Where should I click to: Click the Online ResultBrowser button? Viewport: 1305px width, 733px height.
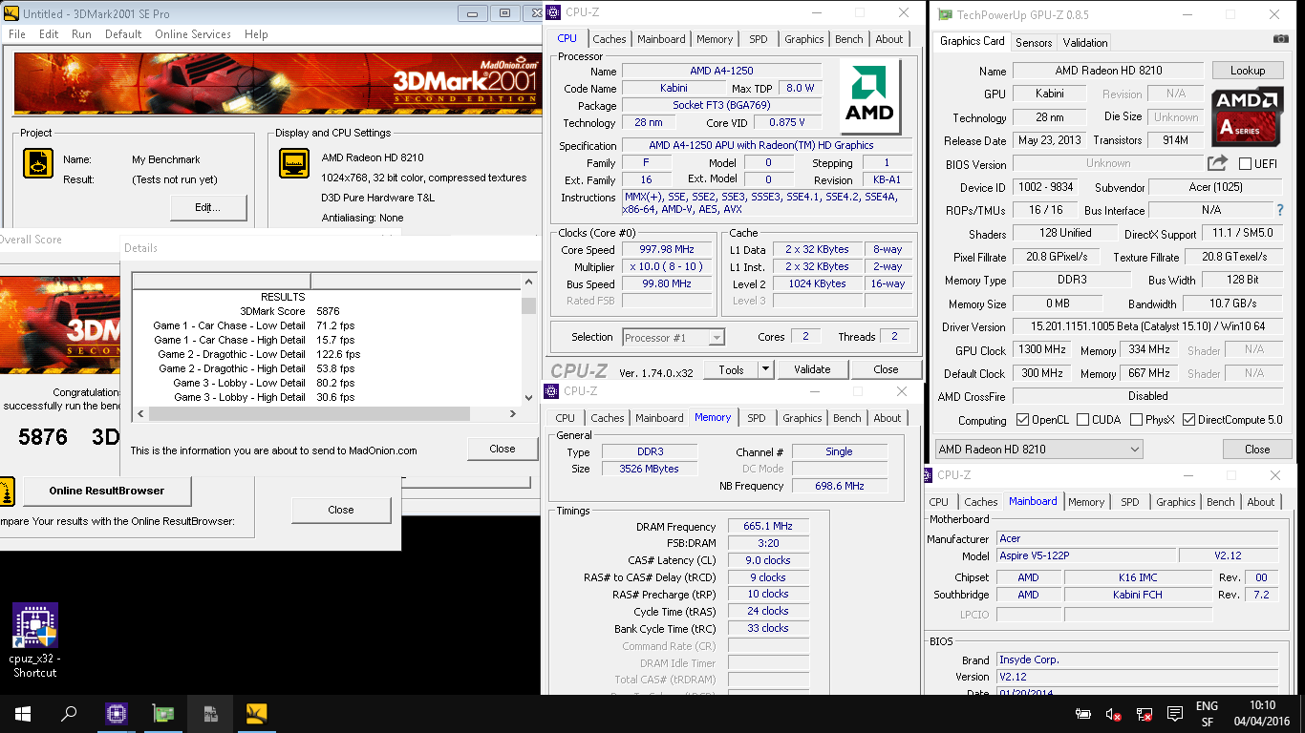[x=107, y=491]
